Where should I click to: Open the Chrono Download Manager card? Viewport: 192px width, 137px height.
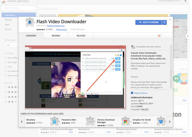click(x=113, y=122)
